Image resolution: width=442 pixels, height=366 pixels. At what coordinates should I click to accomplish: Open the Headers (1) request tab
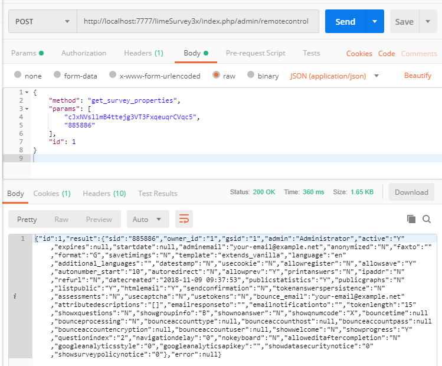[143, 53]
